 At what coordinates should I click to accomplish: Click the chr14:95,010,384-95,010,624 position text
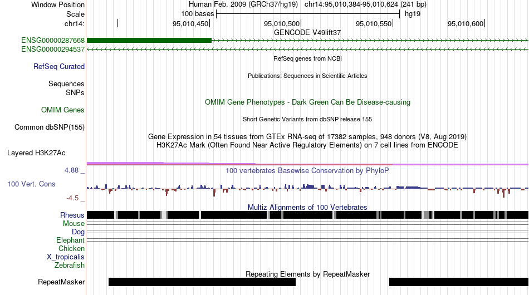[x=365, y=4]
